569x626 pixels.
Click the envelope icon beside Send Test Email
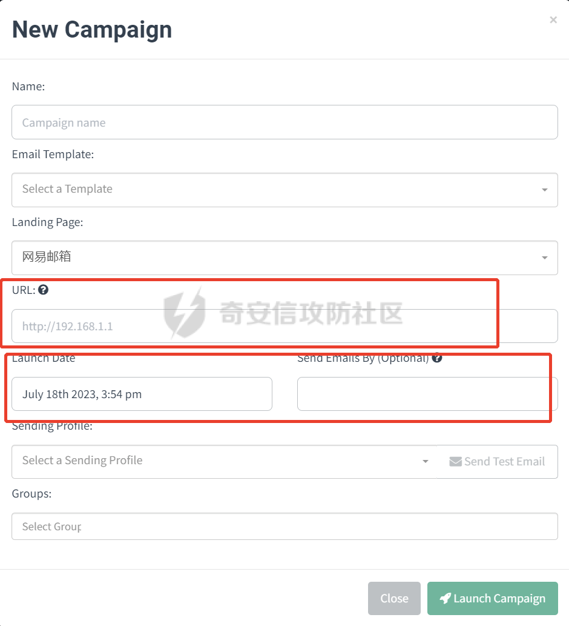click(x=455, y=462)
